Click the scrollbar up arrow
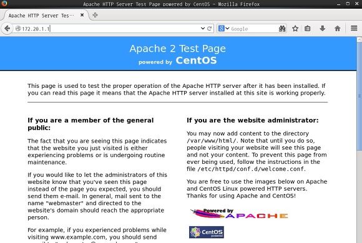This screenshot has width=362, height=243. (x=360, y=40)
